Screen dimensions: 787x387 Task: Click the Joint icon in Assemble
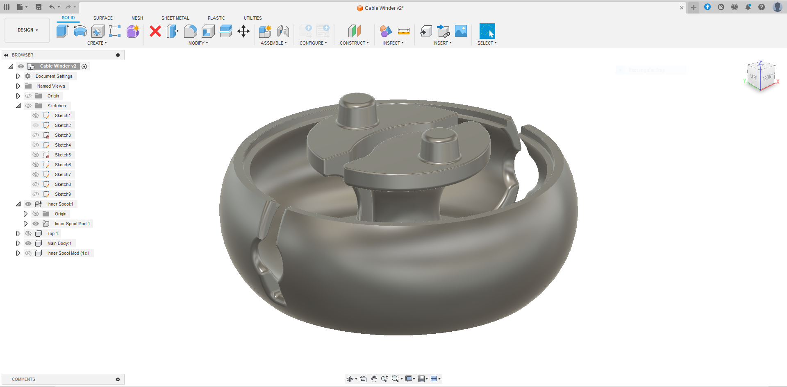pos(283,31)
